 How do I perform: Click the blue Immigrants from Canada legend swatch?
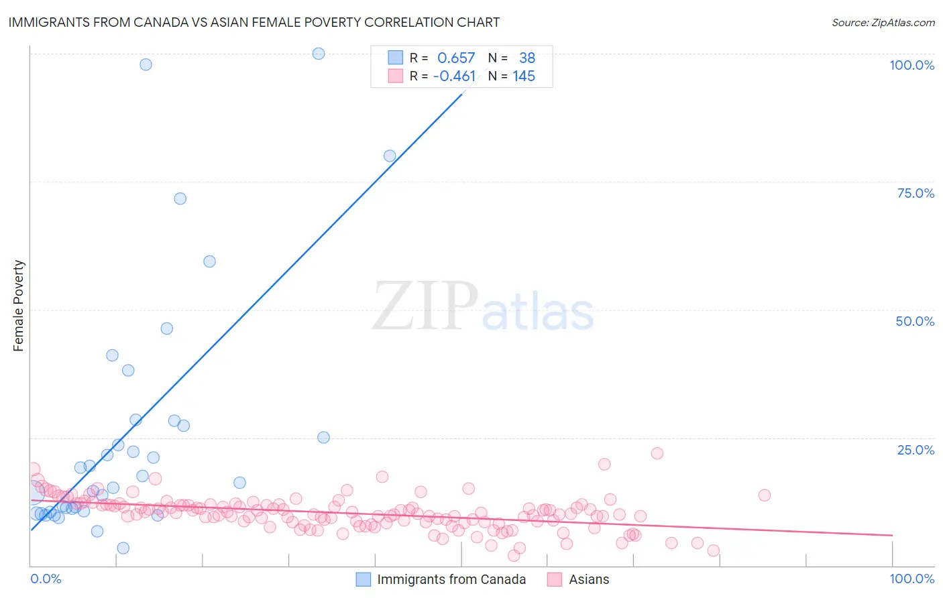tap(363, 579)
